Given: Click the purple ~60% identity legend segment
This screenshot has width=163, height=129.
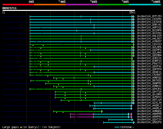Looking at the screenshot, I should coord(81,5).
